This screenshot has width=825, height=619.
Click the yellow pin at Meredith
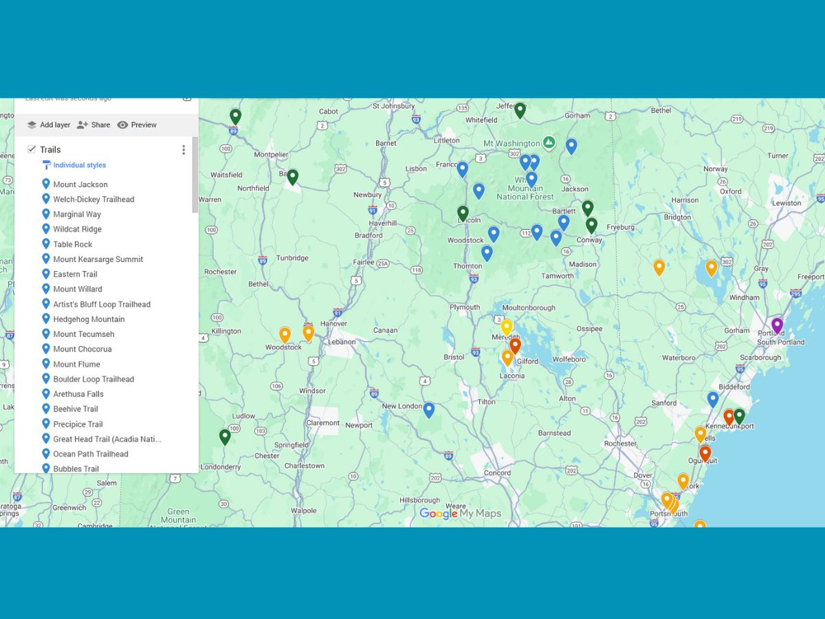coord(506,327)
